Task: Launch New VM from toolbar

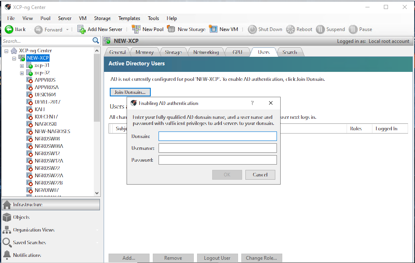Action: click(x=213, y=29)
